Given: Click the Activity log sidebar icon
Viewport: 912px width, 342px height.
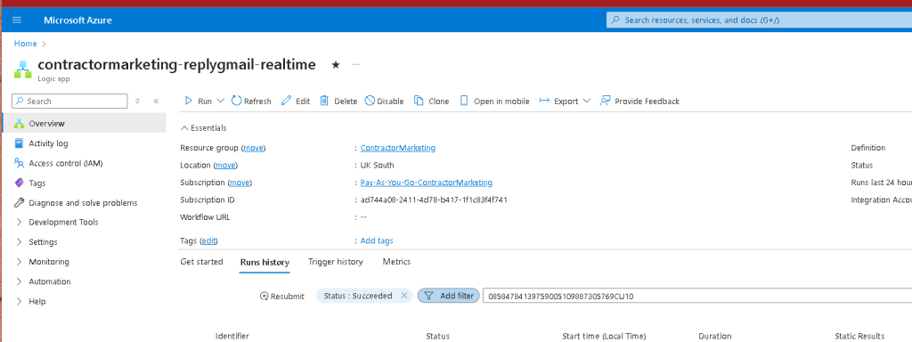Looking at the screenshot, I should tap(20, 143).
